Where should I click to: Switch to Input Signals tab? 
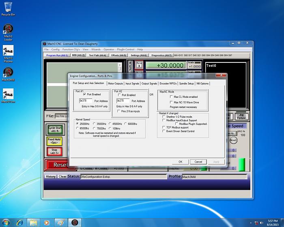[132, 84]
